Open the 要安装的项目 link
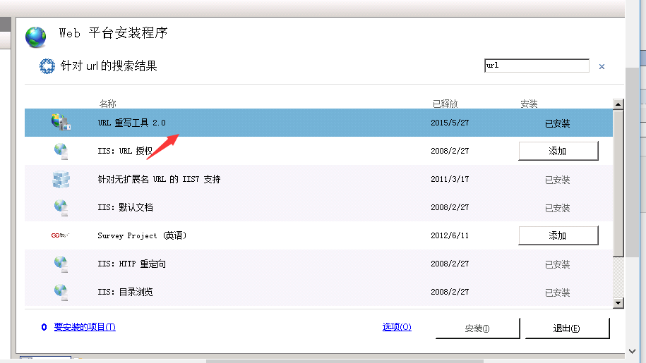 [85, 327]
